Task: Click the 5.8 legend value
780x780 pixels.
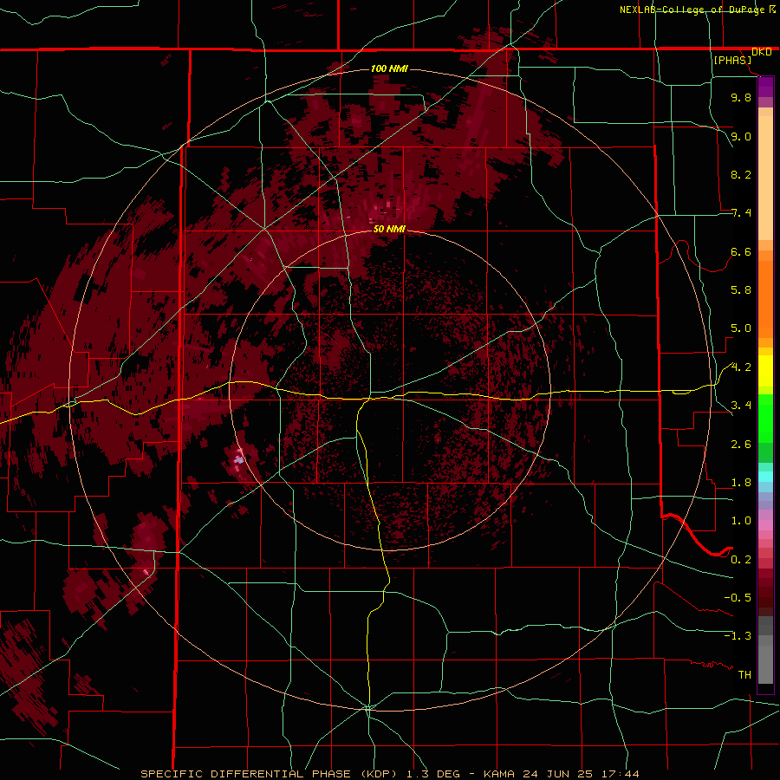Action: (741, 290)
